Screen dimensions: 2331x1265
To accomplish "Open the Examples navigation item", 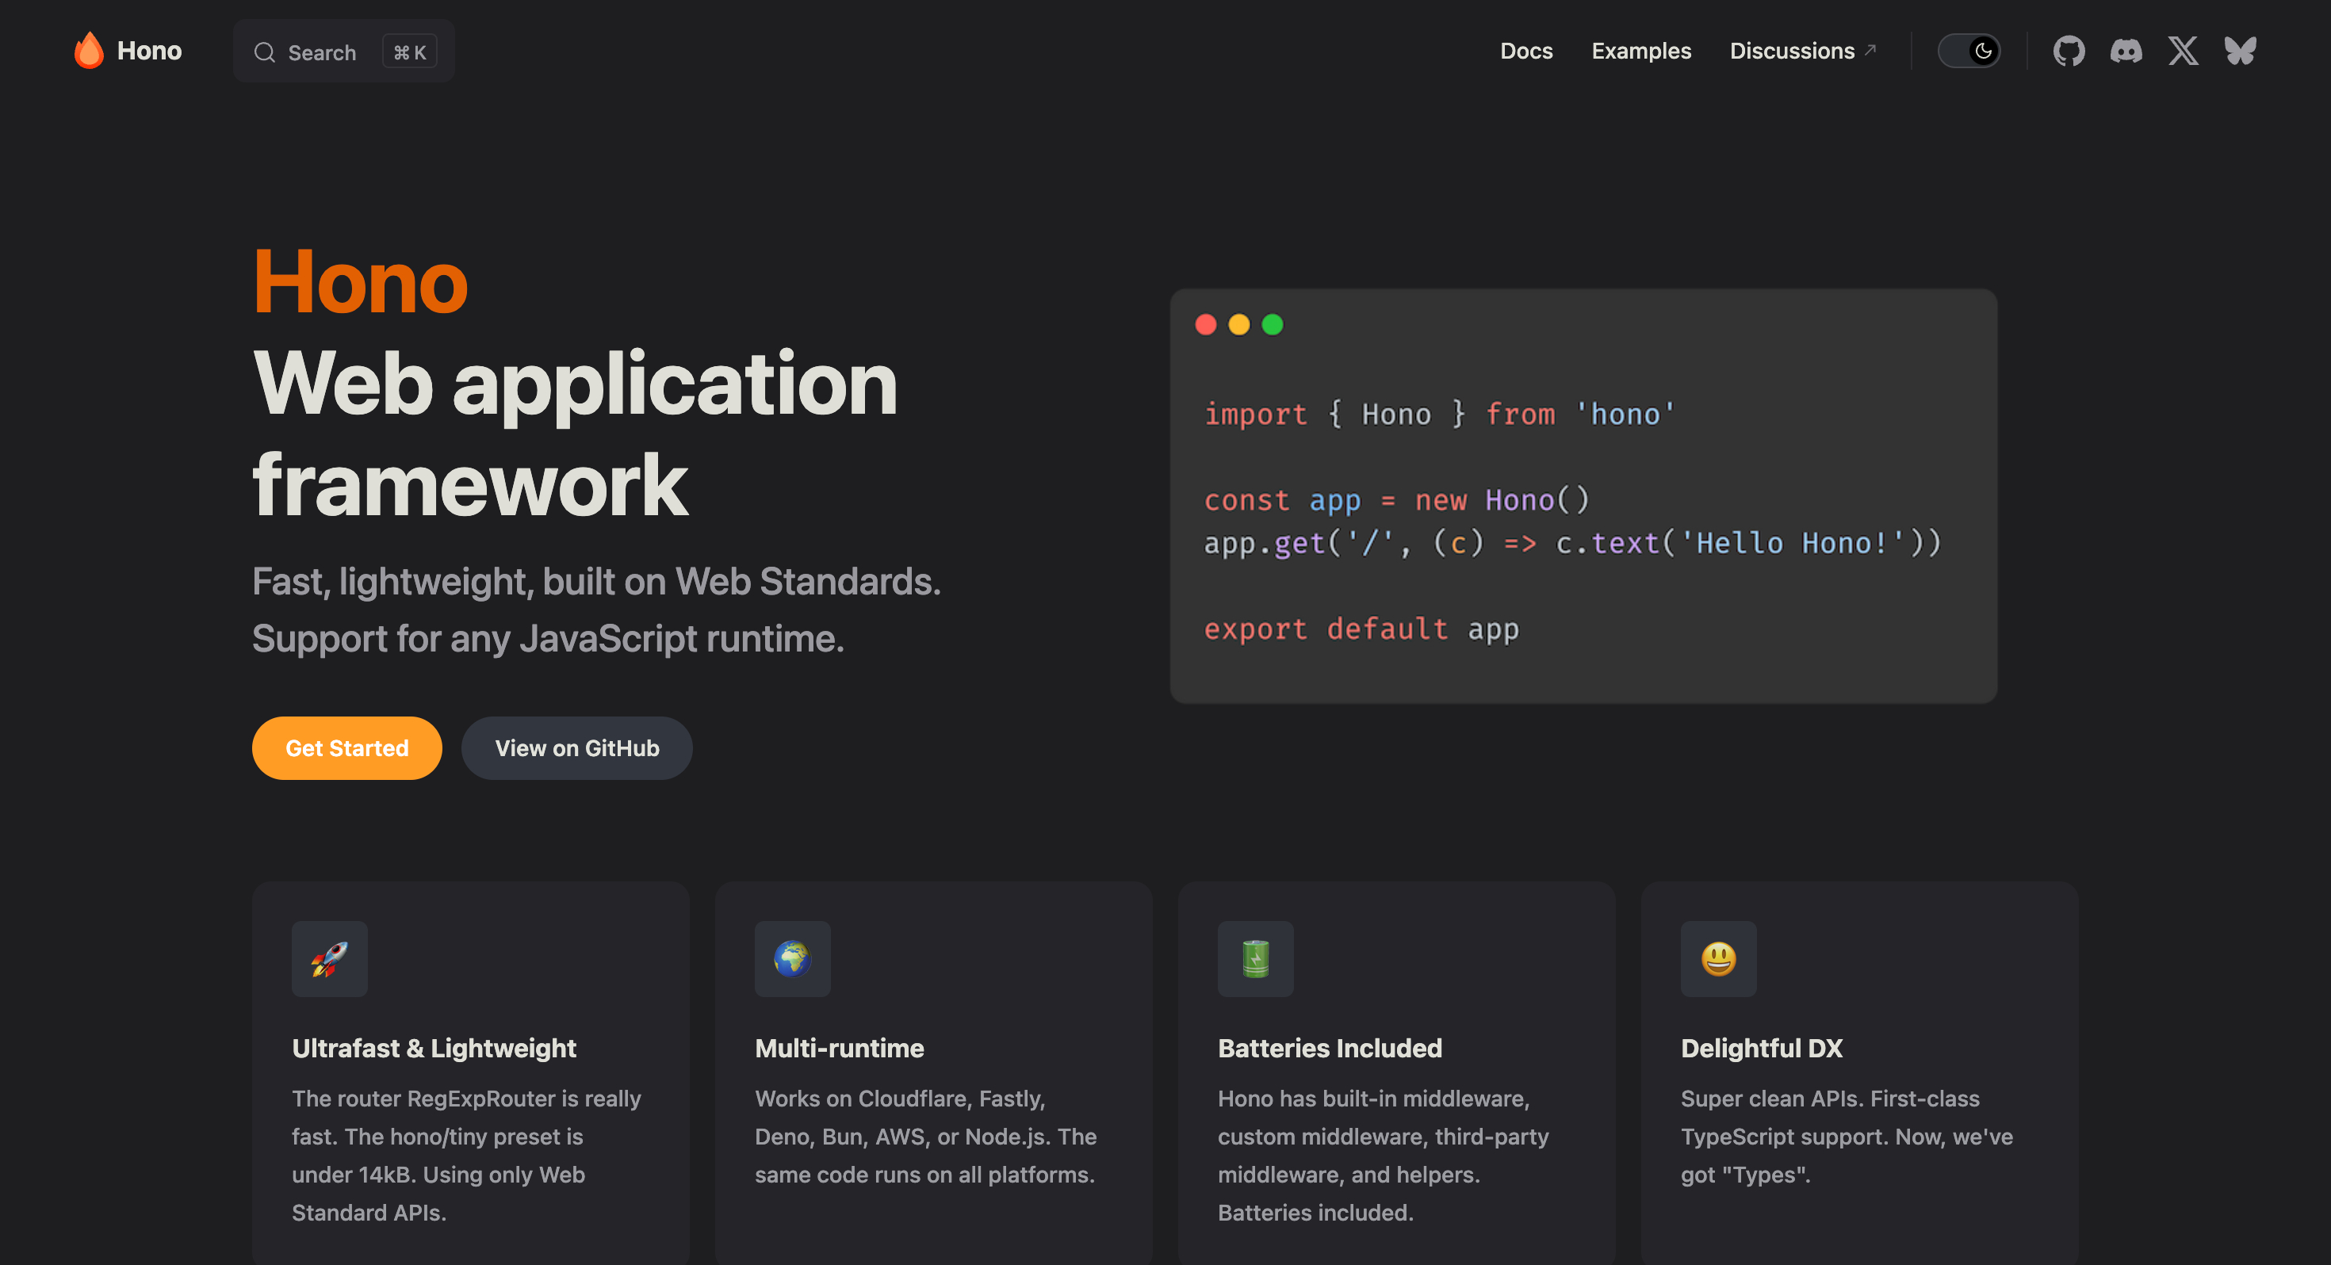I will (1640, 51).
